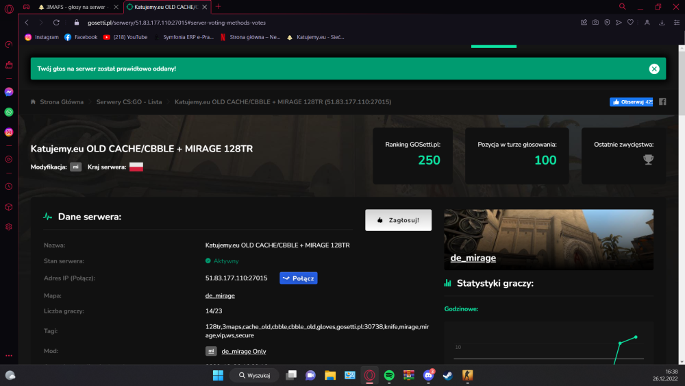Viewport: 685px width, 386px height.
Task: Open the Instagram bookmark
Action: coord(42,37)
